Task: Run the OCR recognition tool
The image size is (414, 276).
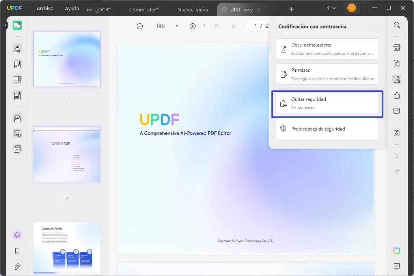Action: 397,48
